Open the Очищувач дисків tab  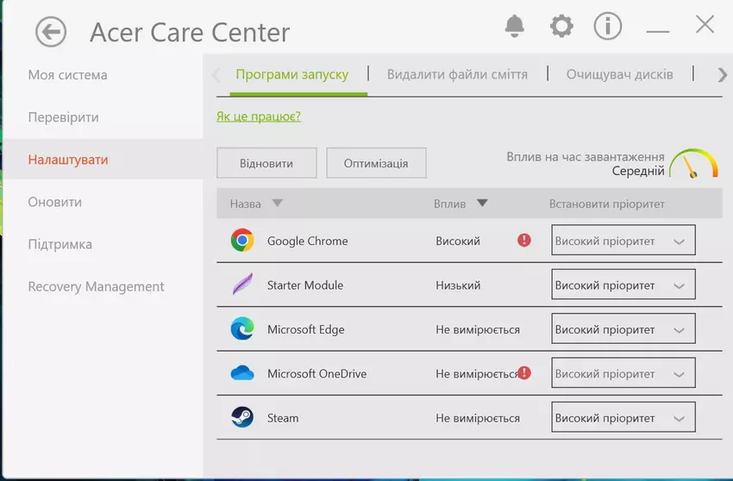(619, 74)
